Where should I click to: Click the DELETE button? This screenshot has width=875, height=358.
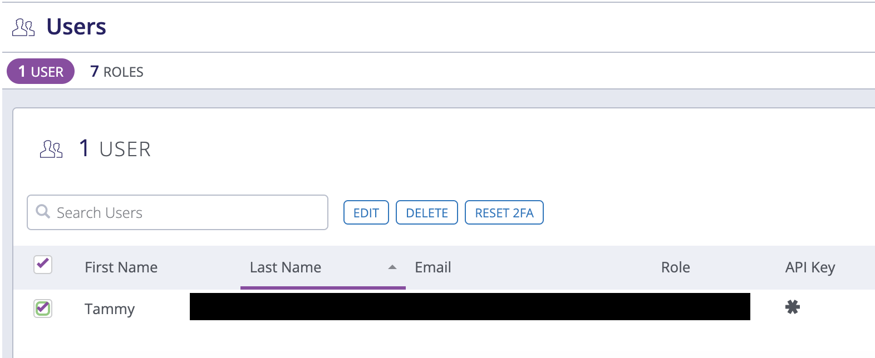click(426, 212)
